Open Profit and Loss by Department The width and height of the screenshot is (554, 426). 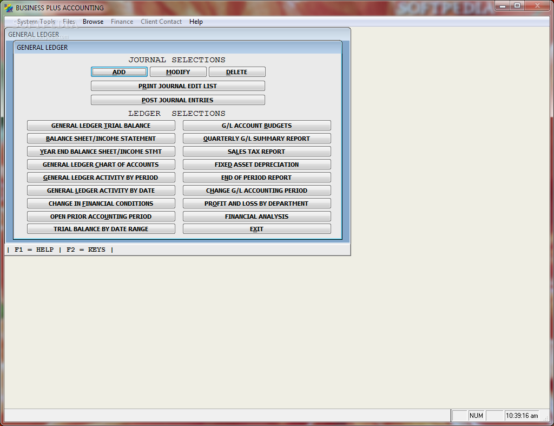(x=257, y=204)
